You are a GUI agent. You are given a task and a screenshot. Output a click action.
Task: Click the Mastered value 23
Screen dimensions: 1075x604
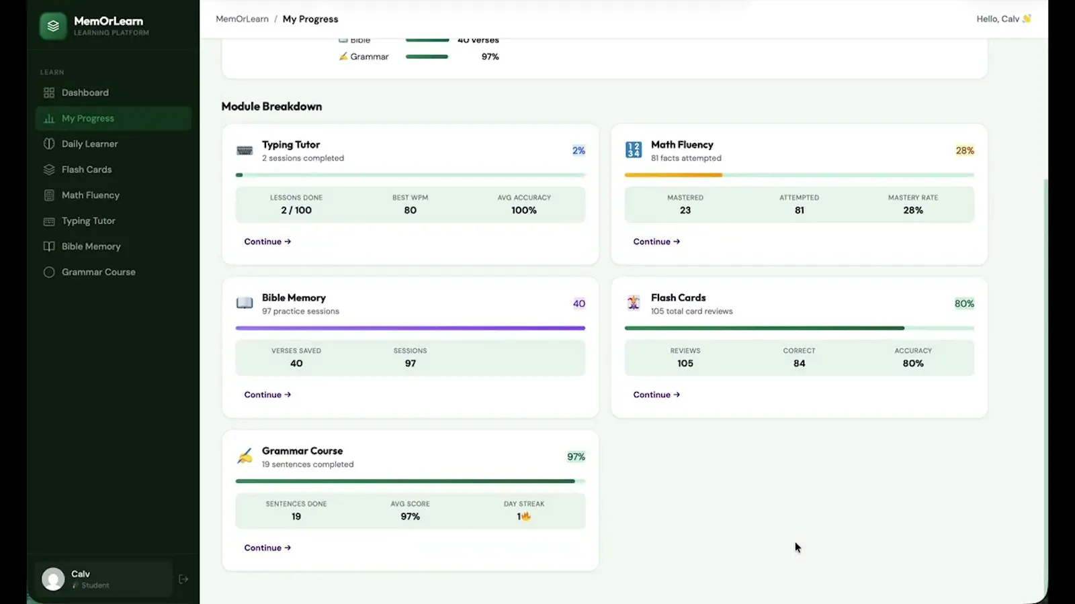[x=685, y=210]
